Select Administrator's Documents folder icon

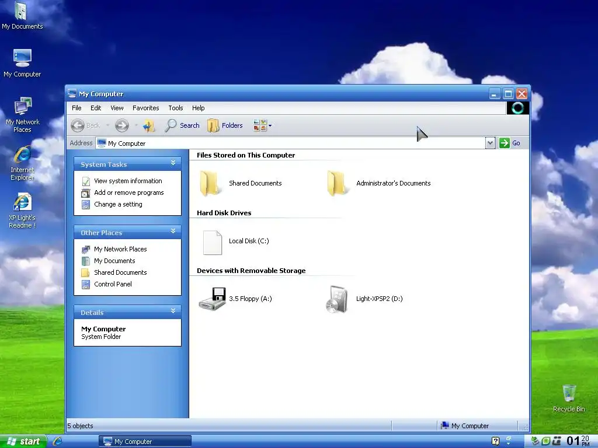point(338,183)
